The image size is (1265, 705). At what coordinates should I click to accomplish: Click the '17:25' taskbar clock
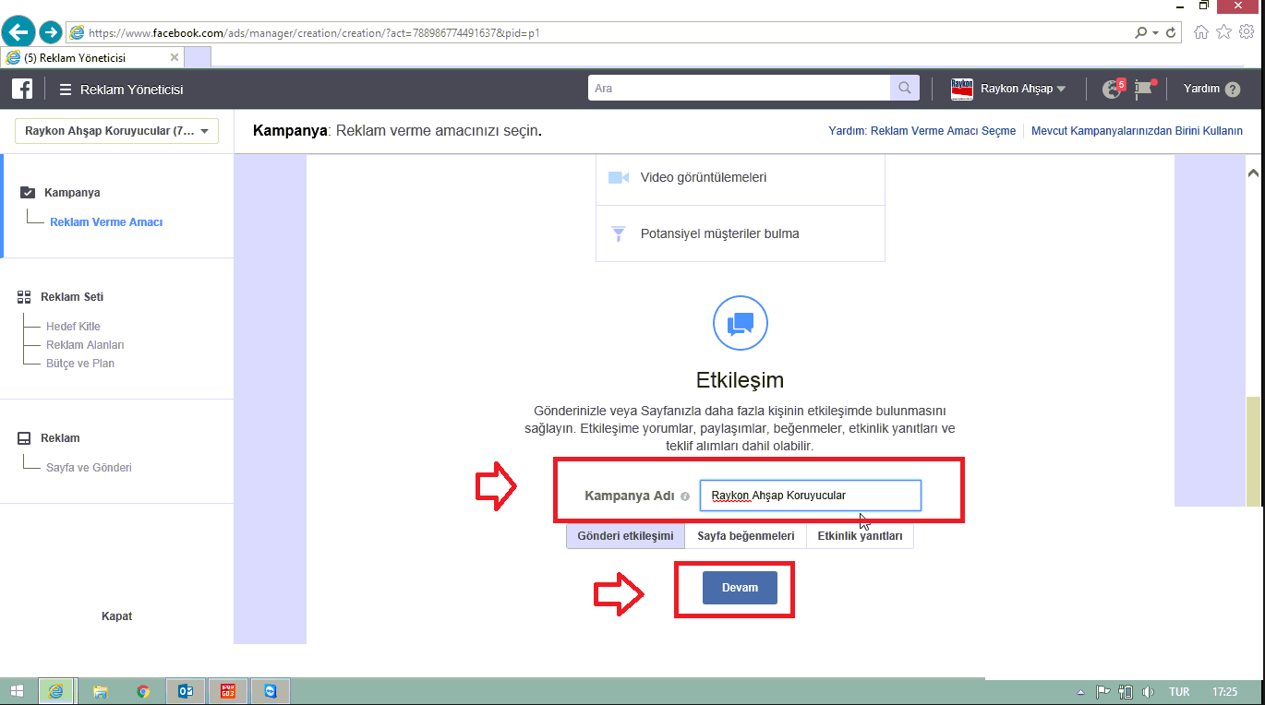pyautogui.click(x=1224, y=691)
